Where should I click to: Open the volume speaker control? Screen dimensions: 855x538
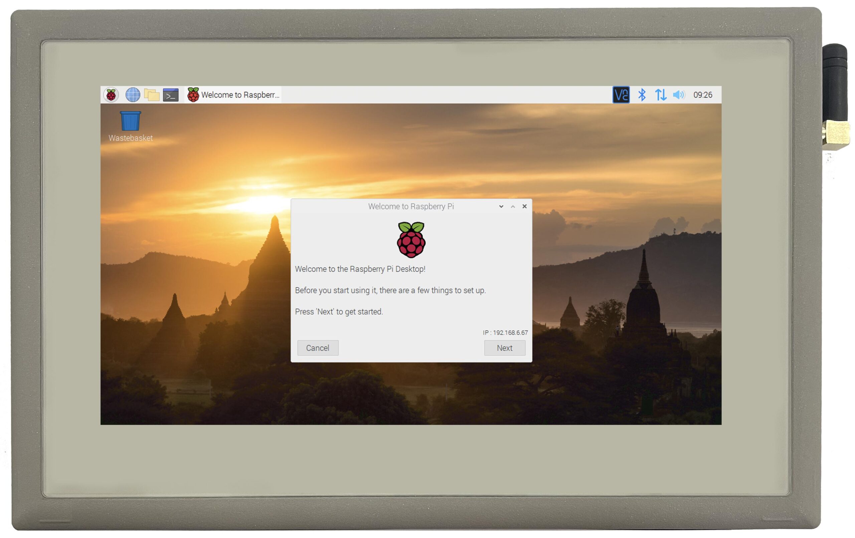[679, 95]
